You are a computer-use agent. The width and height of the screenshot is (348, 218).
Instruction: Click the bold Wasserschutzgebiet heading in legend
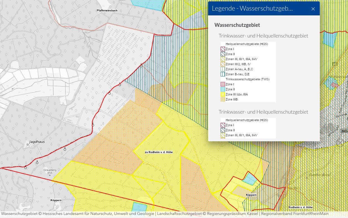tap(237, 25)
